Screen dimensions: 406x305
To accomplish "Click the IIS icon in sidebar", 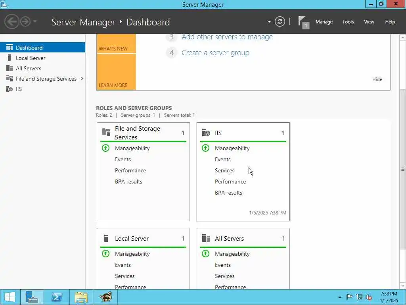I will click(x=10, y=89).
